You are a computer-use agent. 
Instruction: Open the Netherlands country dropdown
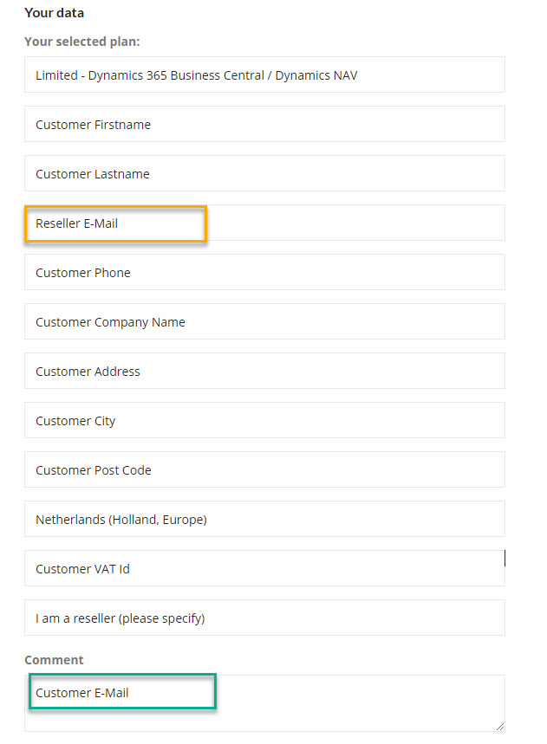point(264,519)
